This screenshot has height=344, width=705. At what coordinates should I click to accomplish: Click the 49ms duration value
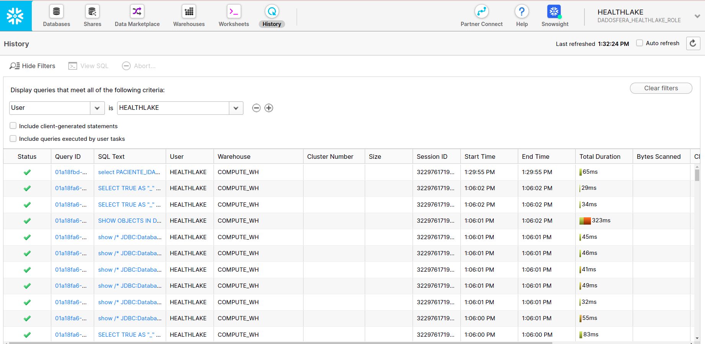pos(589,285)
